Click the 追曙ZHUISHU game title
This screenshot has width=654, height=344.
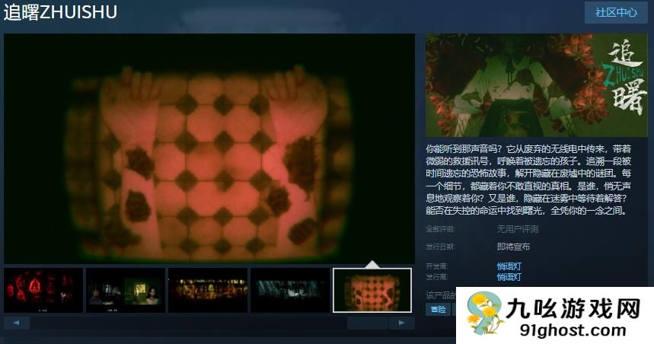[x=60, y=12]
